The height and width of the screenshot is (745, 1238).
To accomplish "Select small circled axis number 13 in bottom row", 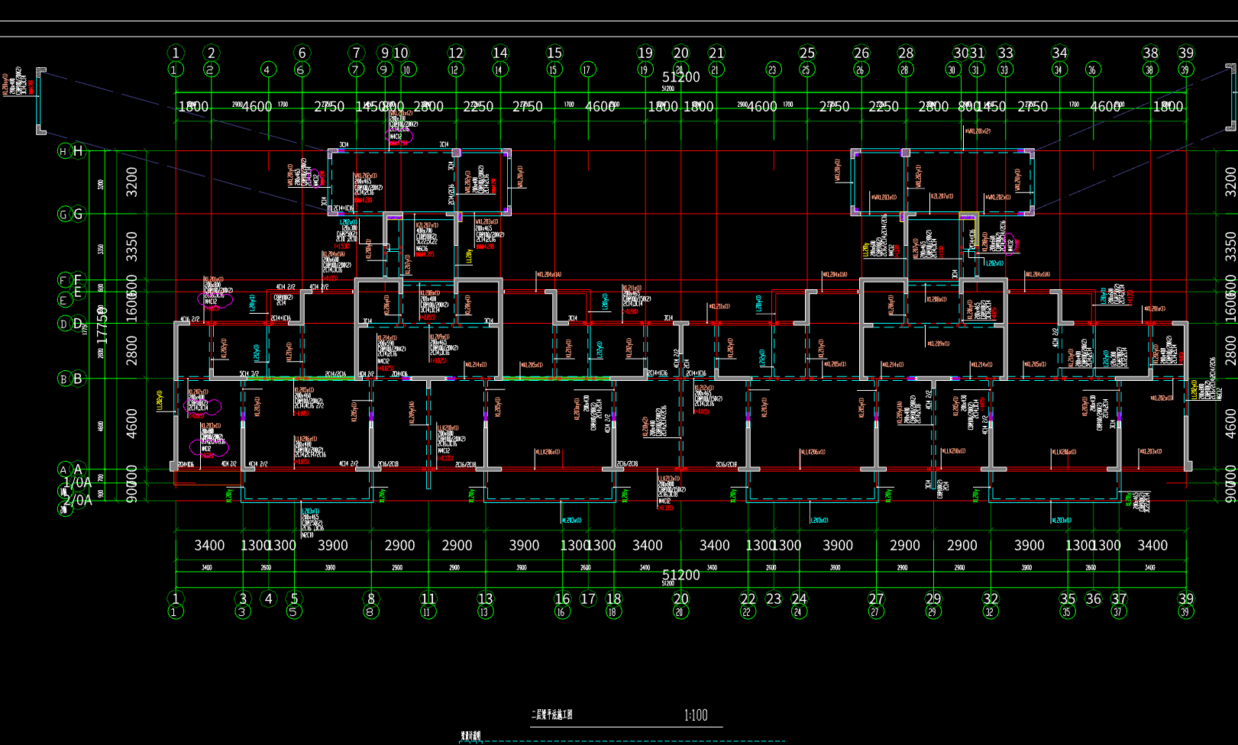I will [485, 611].
